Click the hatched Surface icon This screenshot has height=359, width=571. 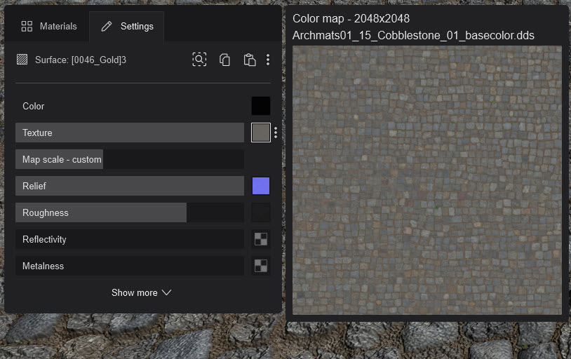click(22, 60)
